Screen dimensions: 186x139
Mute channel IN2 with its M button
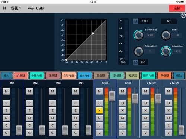coord(29,91)
